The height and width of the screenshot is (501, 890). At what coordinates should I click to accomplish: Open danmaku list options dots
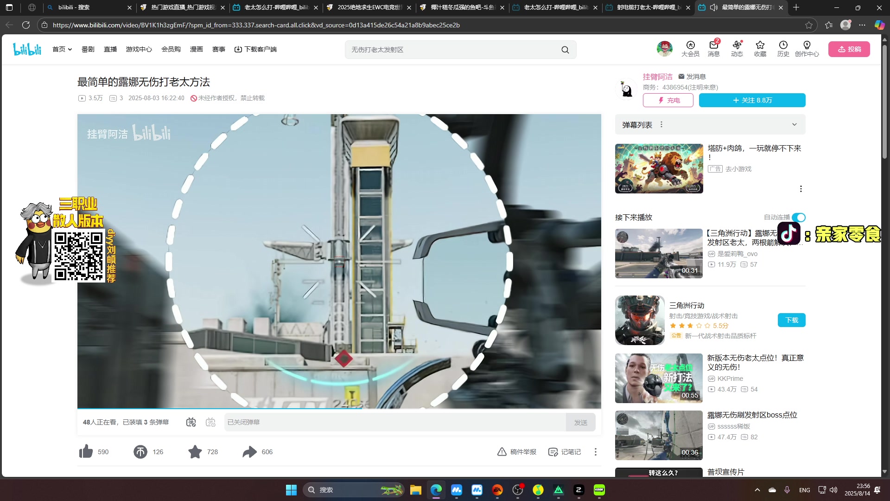pyautogui.click(x=661, y=125)
